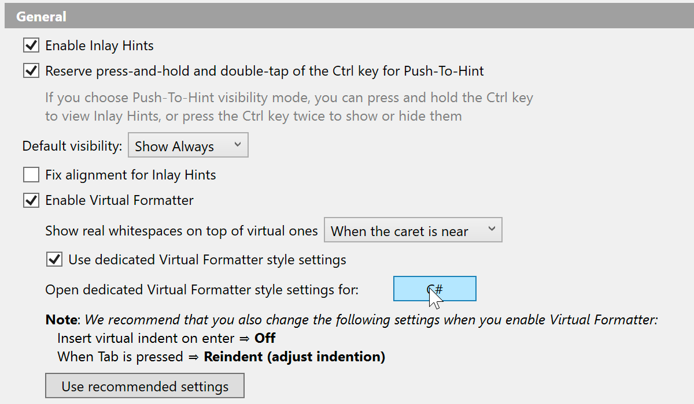The image size is (694, 404).
Task: Click the Use recommended settings button
Action: 145,386
